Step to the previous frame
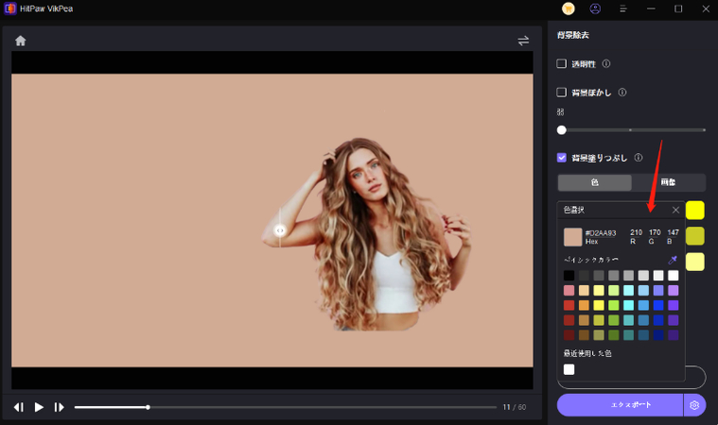The height and width of the screenshot is (425, 718). click(19, 407)
